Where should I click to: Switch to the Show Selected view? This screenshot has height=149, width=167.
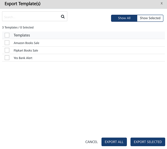click(x=150, y=18)
